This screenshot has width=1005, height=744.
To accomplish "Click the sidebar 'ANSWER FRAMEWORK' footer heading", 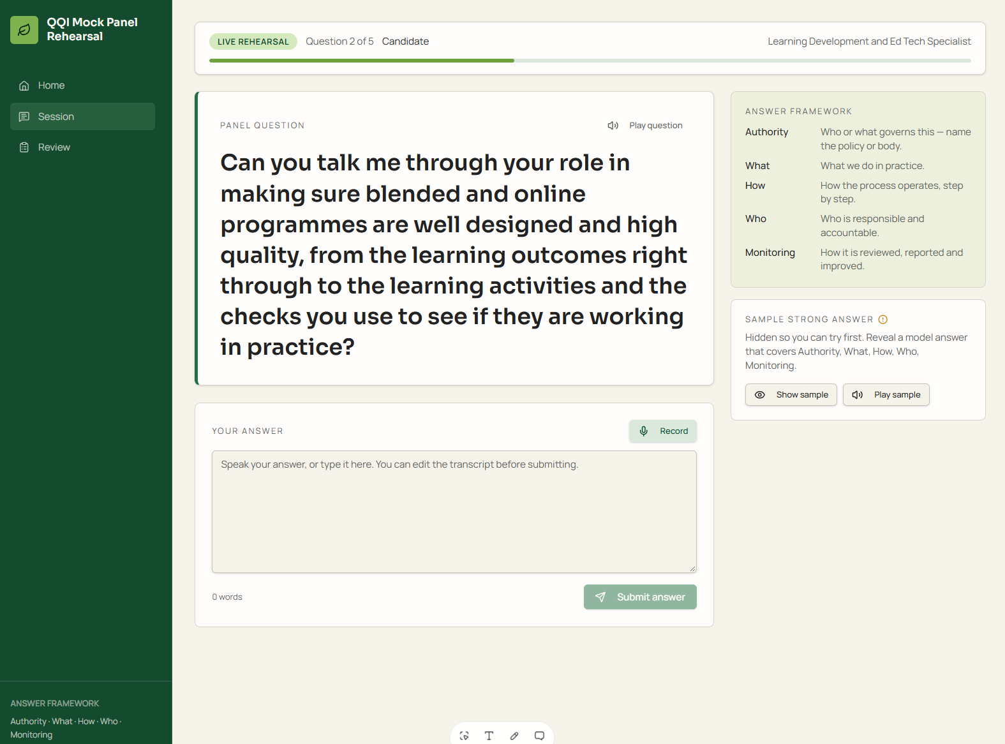I will [x=55, y=703].
